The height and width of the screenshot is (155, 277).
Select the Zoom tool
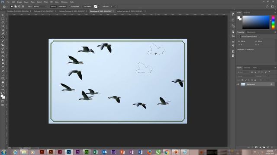[x=3, y=86]
